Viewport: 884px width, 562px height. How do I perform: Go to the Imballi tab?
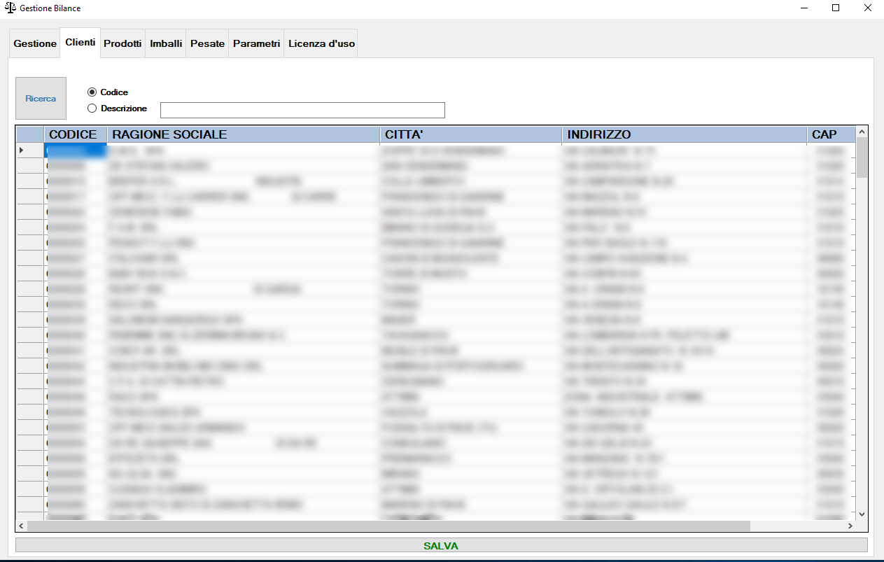166,43
